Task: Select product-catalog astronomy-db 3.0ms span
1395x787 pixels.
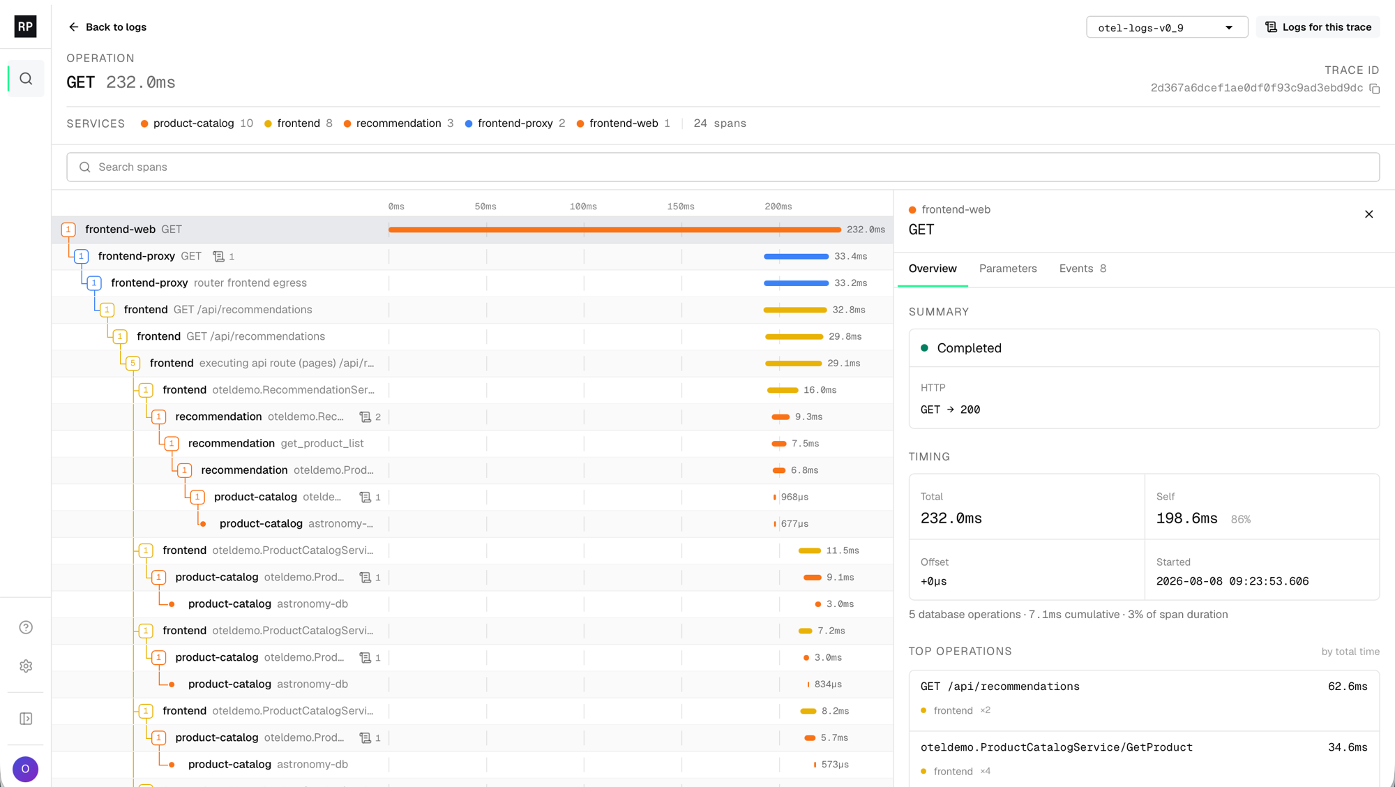Action: pos(472,604)
